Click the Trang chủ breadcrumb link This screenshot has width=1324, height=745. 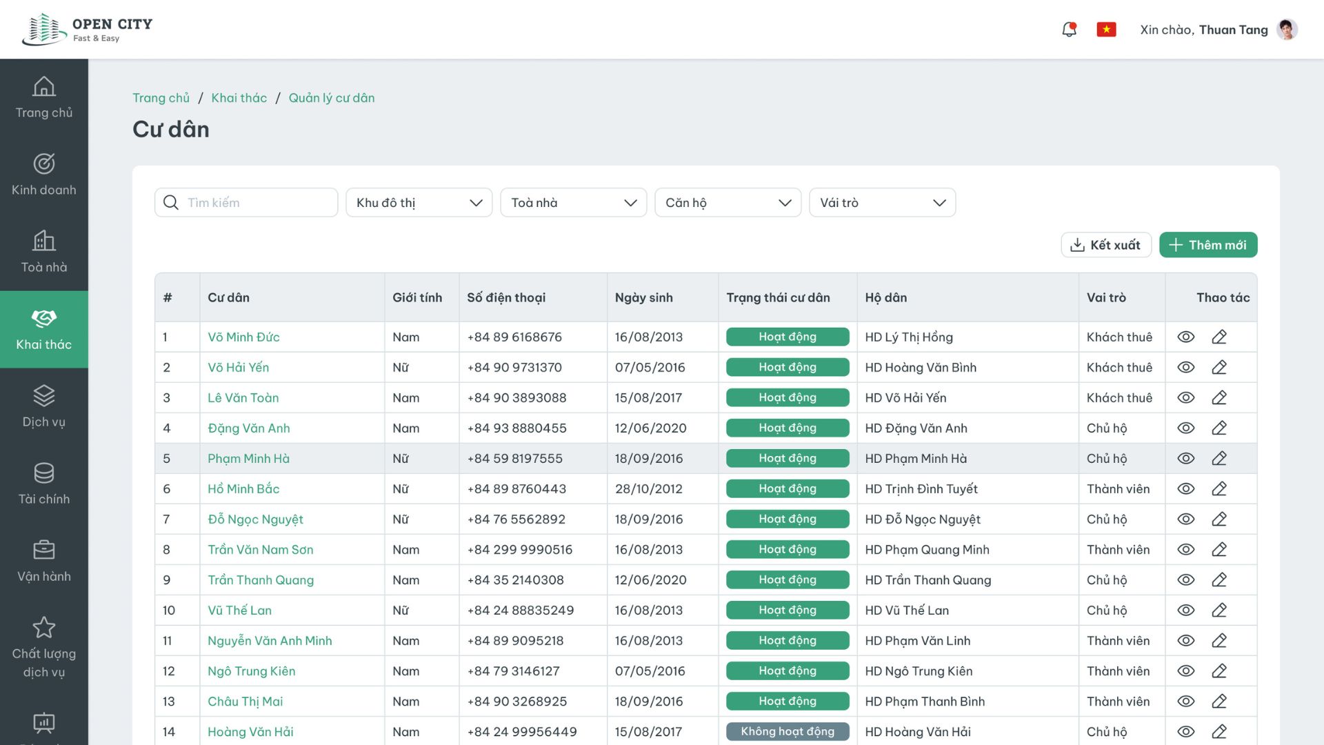(x=161, y=97)
